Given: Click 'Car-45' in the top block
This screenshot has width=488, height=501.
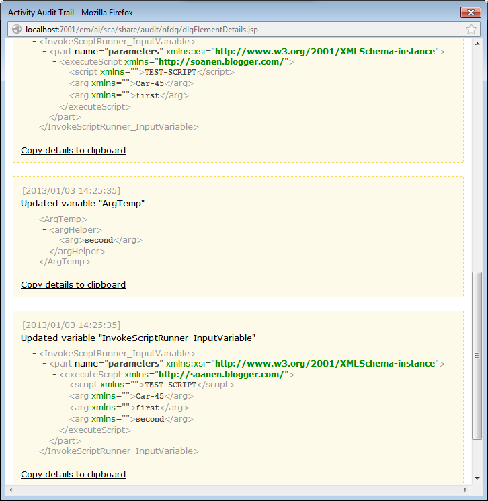Looking at the screenshot, I should pyautogui.click(x=150, y=83).
